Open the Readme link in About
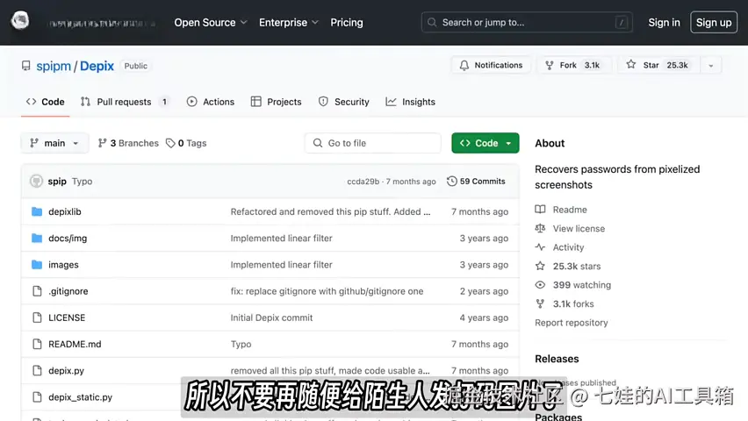Viewport: 748px width, 421px height. pyautogui.click(x=570, y=210)
